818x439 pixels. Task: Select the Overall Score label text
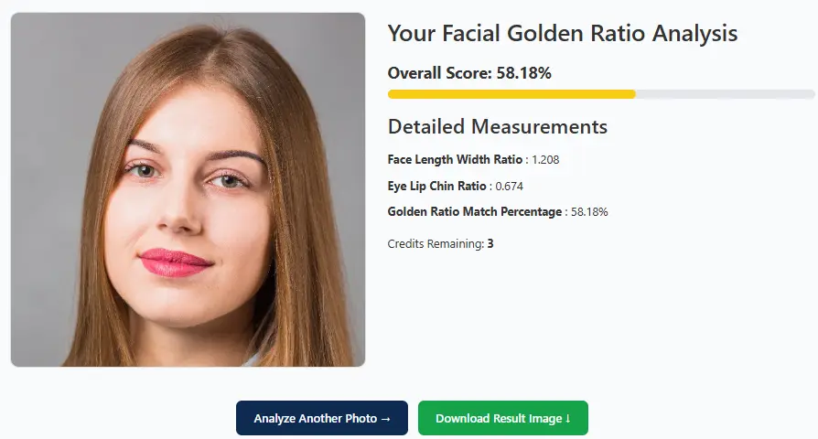point(439,73)
